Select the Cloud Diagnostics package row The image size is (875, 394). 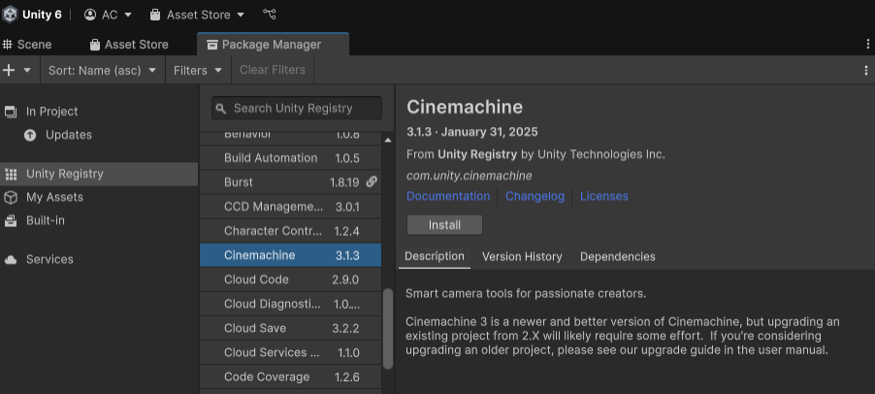[x=291, y=304]
